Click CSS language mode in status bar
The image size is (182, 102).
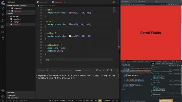click(80, 101)
